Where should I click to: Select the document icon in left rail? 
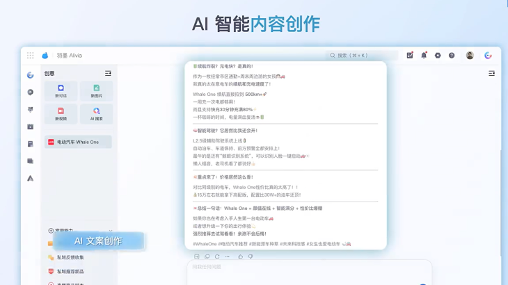(30, 144)
